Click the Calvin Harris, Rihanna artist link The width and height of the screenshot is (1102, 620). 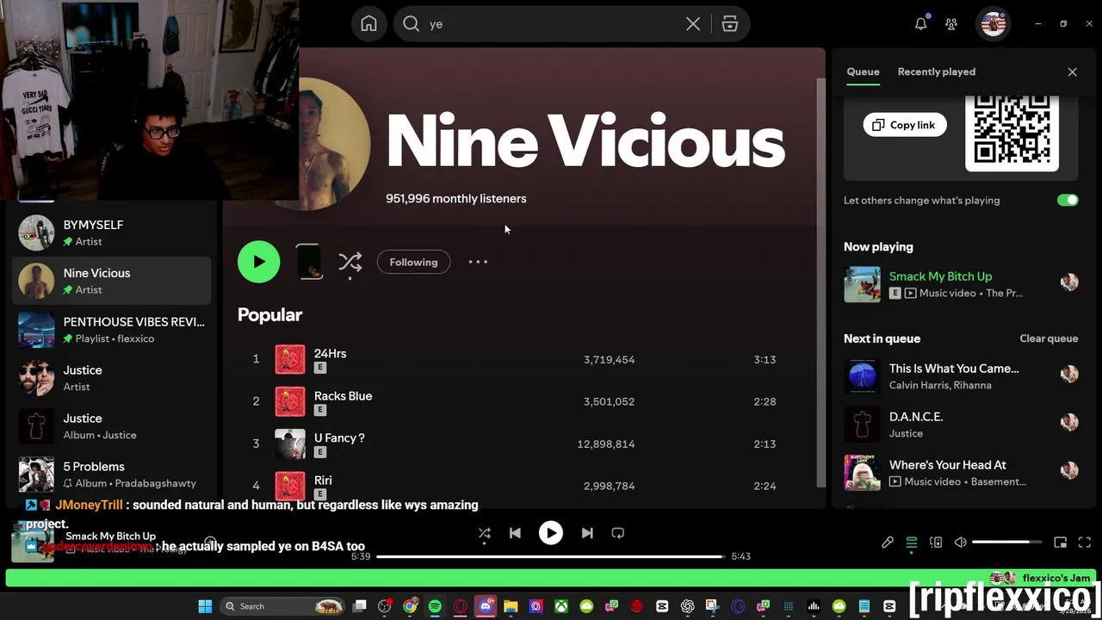pyautogui.click(x=940, y=385)
